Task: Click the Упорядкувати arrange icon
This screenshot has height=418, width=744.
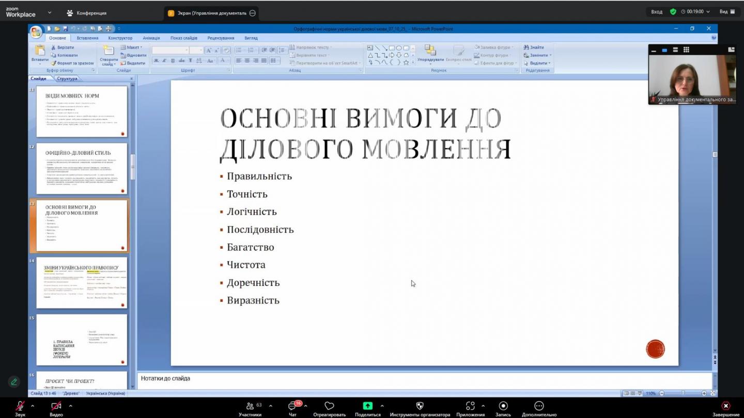Action: [430, 51]
